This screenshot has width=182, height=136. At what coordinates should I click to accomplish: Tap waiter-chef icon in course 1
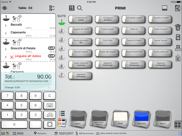(x=17, y=18)
